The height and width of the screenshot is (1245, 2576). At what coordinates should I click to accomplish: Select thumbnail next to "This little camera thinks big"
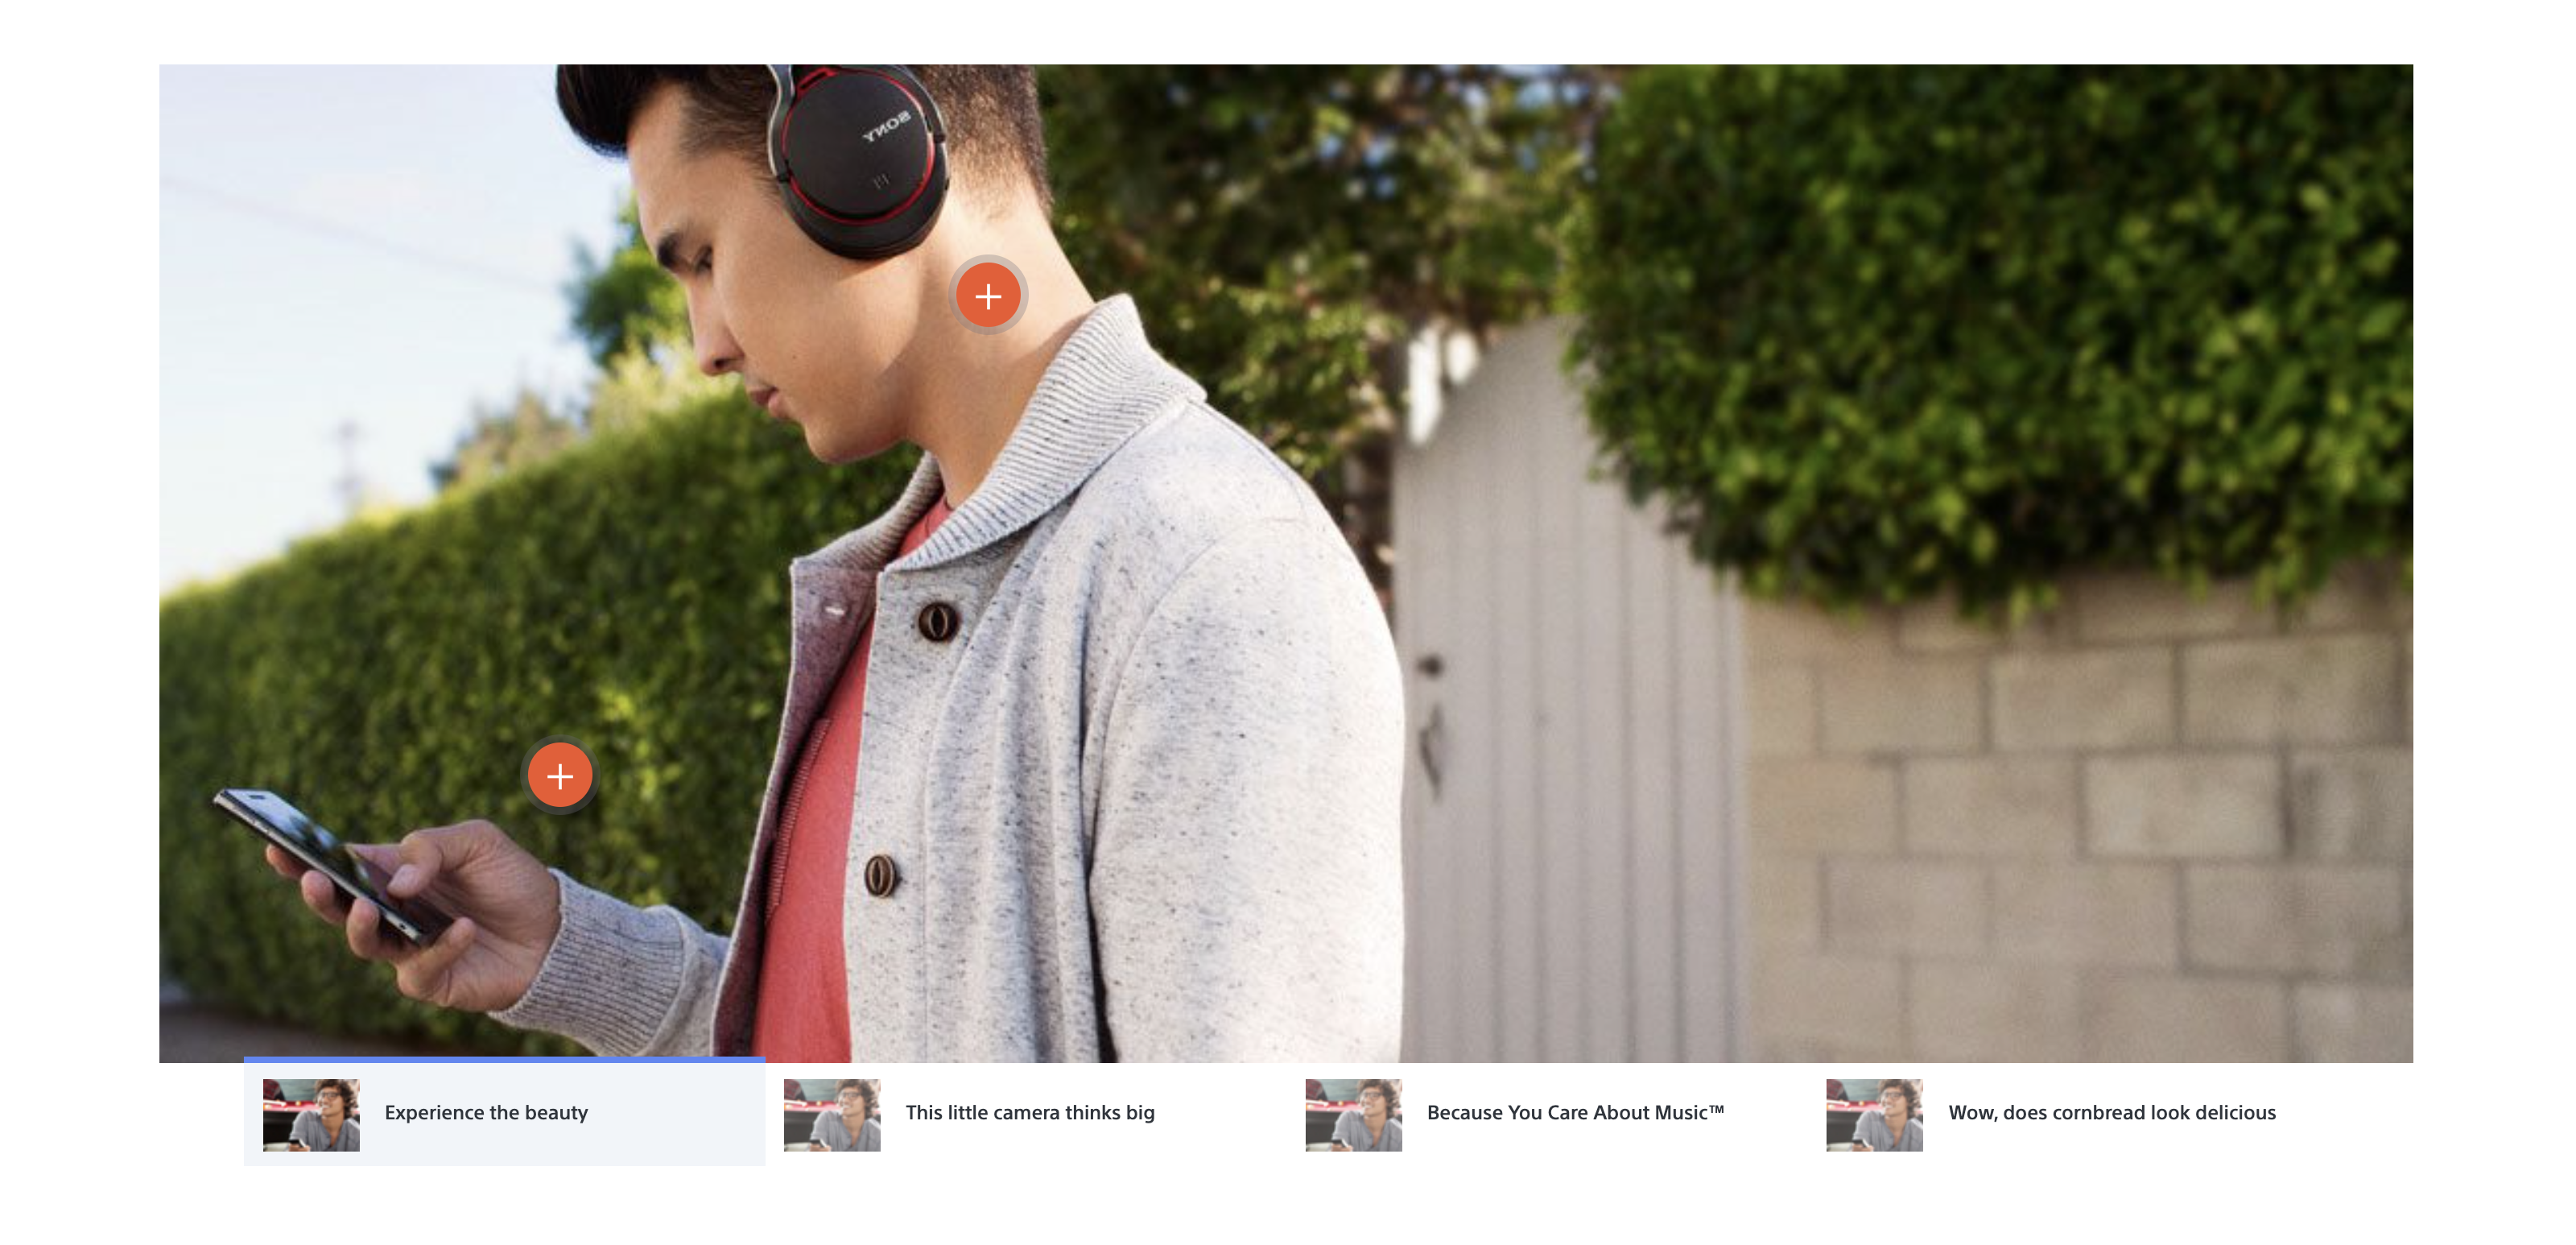pyautogui.click(x=832, y=1115)
